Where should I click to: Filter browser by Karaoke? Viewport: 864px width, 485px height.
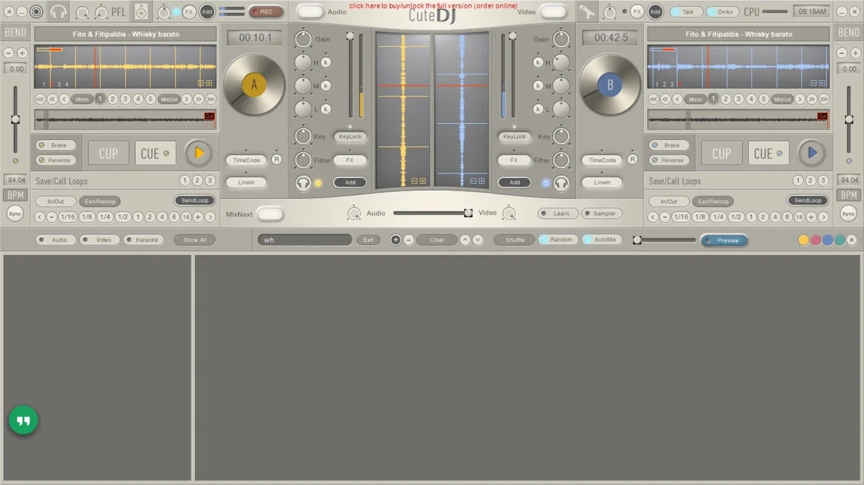[x=144, y=240]
